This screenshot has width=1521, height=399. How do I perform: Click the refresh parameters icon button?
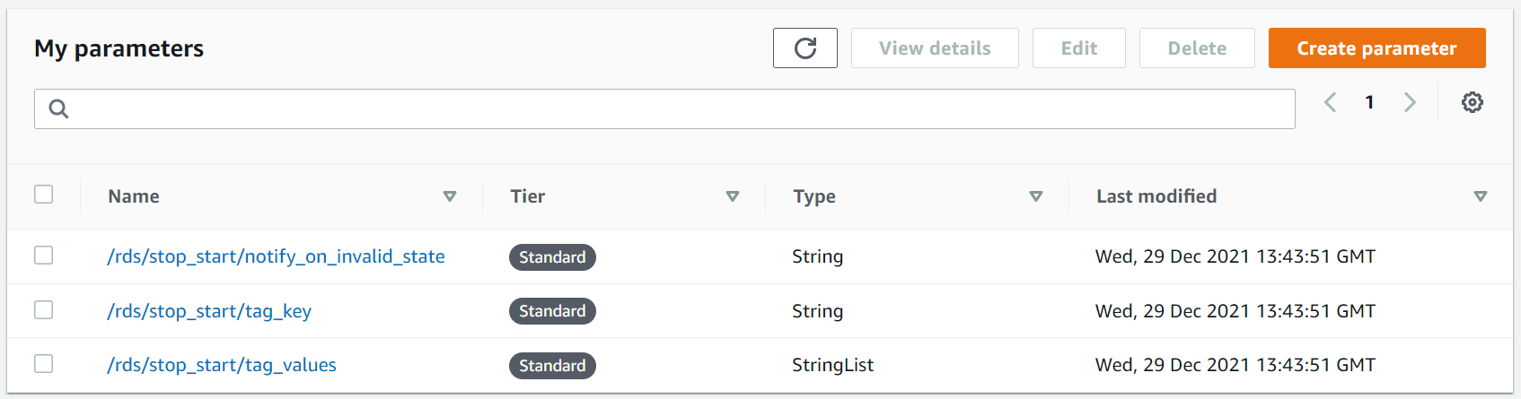tap(804, 48)
